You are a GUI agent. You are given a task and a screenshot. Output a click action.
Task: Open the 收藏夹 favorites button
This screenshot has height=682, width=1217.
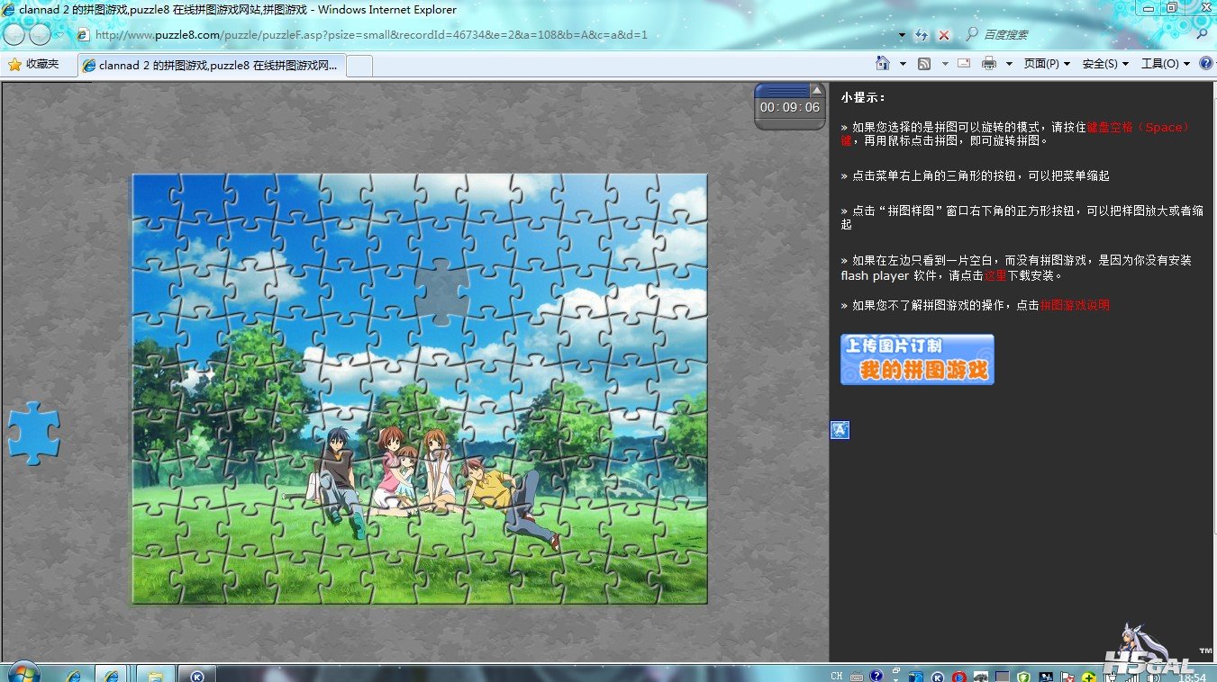click(x=34, y=65)
